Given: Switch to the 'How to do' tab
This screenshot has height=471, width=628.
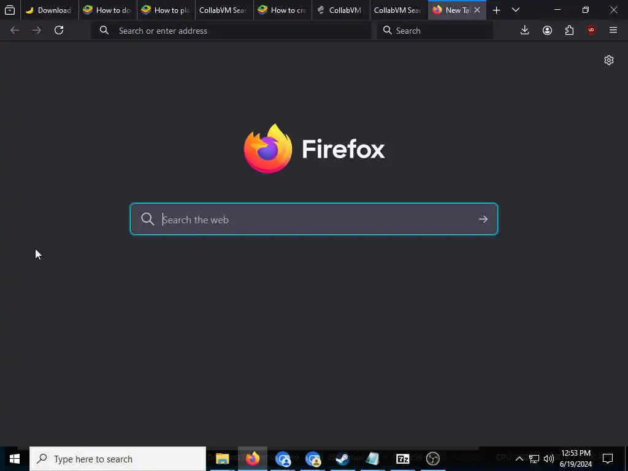Looking at the screenshot, I should [107, 10].
